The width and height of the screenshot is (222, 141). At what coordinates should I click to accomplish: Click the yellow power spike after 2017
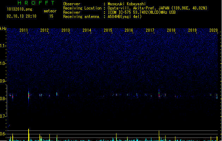pyautogui.click(x=159, y=136)
